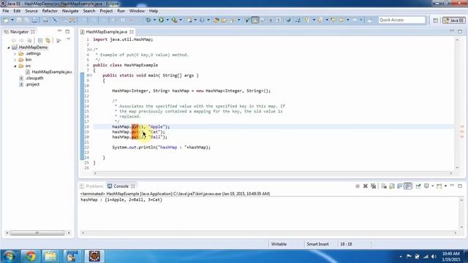Open the Window menu
This screenshot has height=263, width=468.
tap(137, 11)
